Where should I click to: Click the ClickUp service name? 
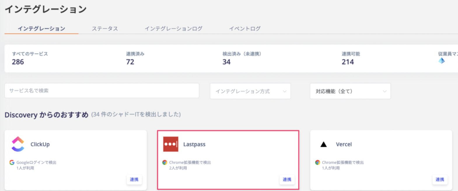click(x=40, y=144)
